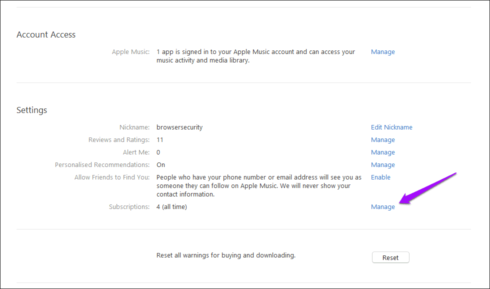Select the Settings section heading
This screenshot has width=490, height=289.
click(32, 110)
